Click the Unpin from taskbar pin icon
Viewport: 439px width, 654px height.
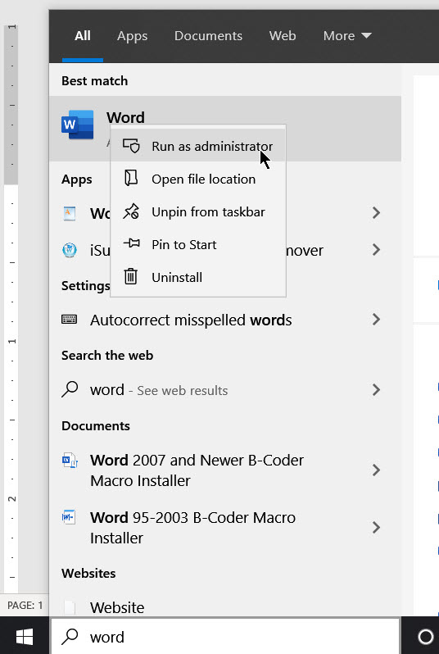(x=131, y=211)
